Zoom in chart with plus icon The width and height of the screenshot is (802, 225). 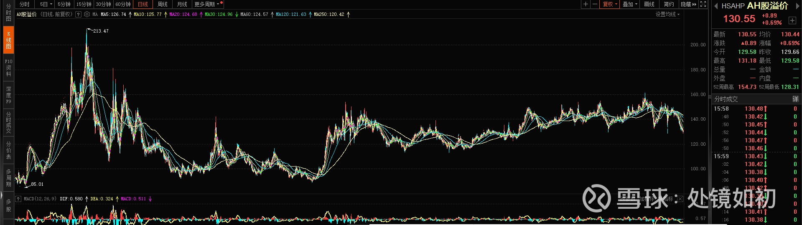tap(586, 4)
